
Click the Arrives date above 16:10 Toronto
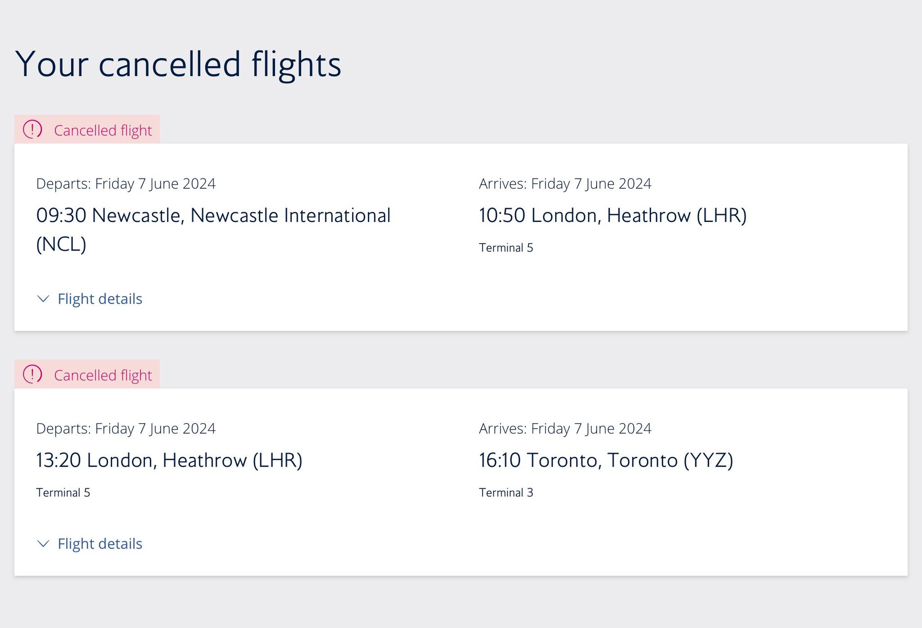click(565, 429)
